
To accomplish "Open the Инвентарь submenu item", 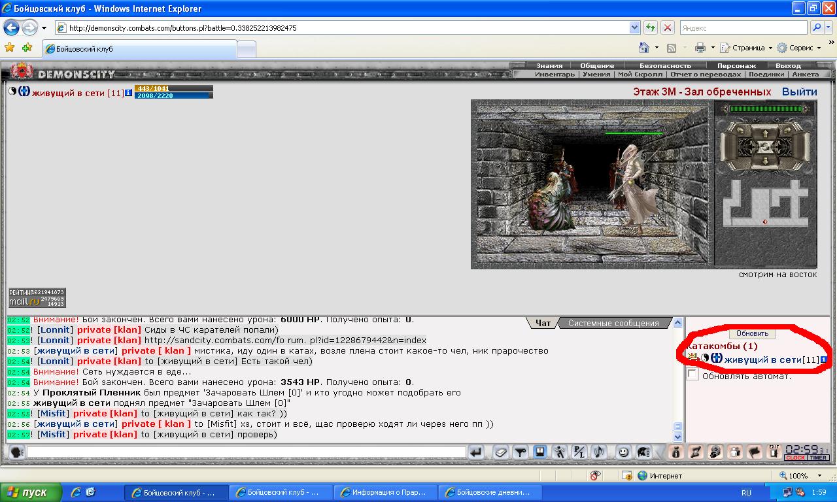I will pyautogui.click(x=555, y=74).
